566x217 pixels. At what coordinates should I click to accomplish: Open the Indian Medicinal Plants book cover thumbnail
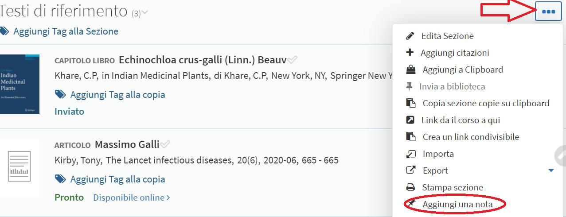coord(20,84)
